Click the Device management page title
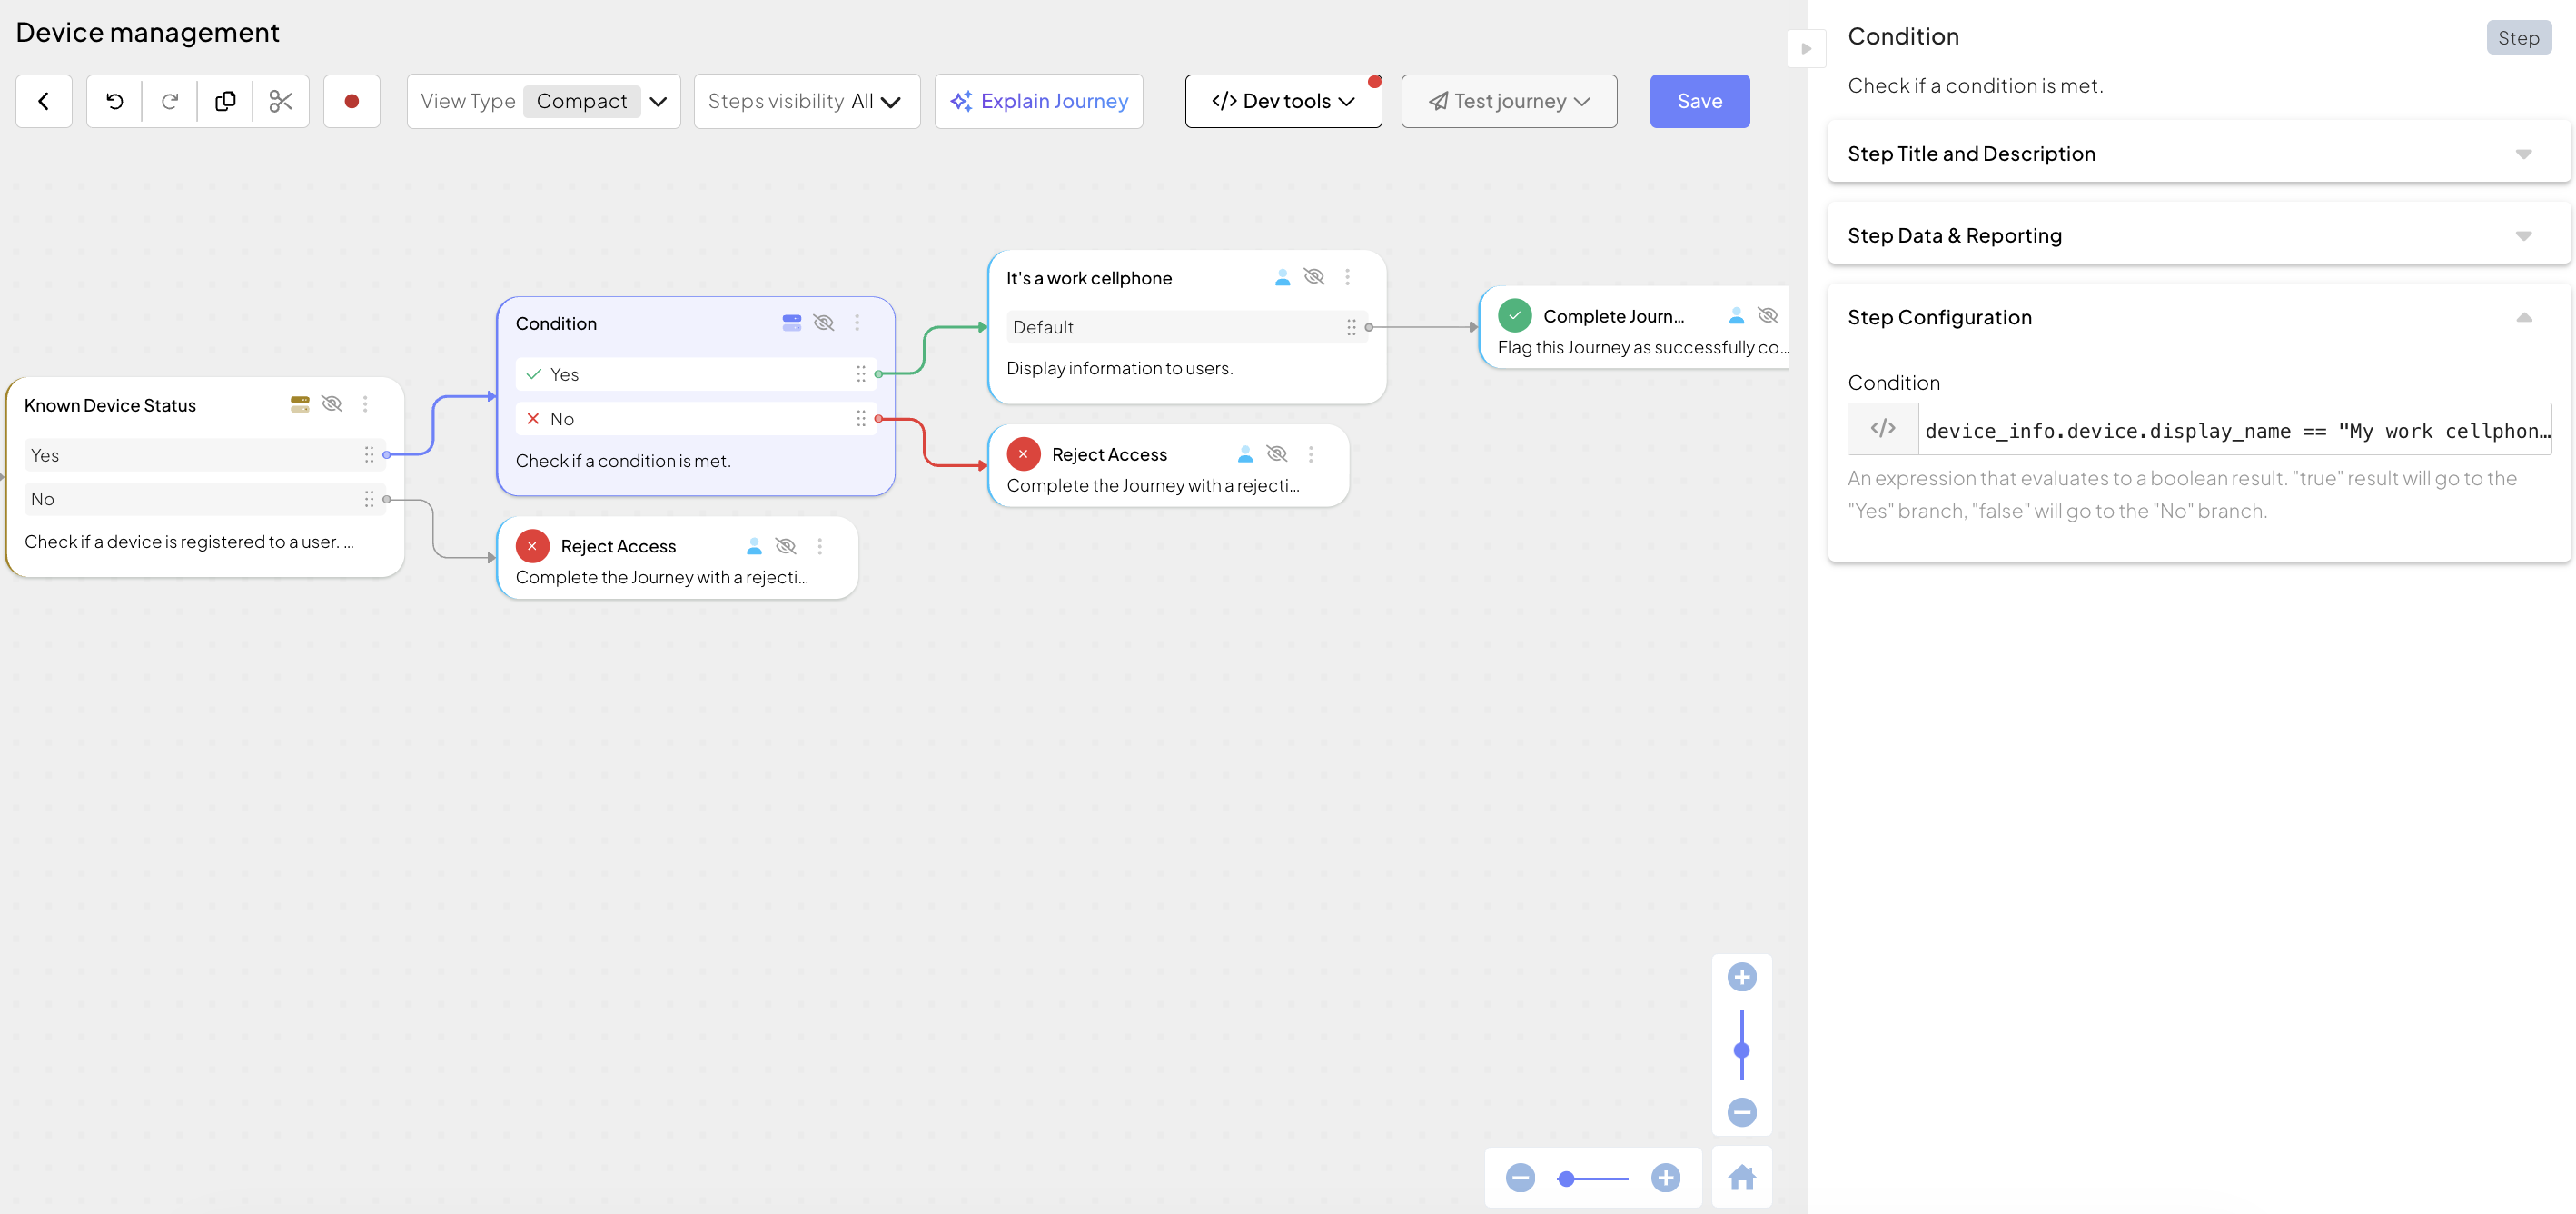2576x1214 pixels. point(147,33)
